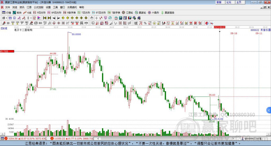The image size is (271, 146).
Task: Select the percent % retracement tool
Action: [145, 23]
